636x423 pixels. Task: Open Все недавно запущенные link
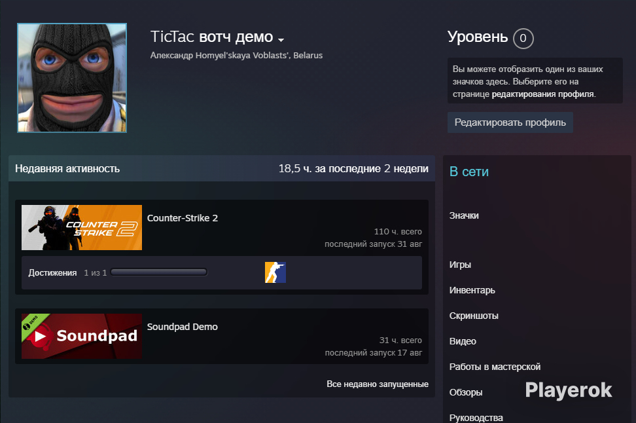[x=378, y=384]
